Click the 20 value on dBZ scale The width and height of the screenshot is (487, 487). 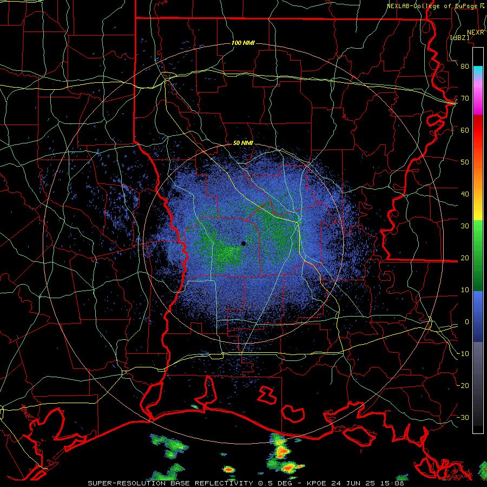point(465,258)
